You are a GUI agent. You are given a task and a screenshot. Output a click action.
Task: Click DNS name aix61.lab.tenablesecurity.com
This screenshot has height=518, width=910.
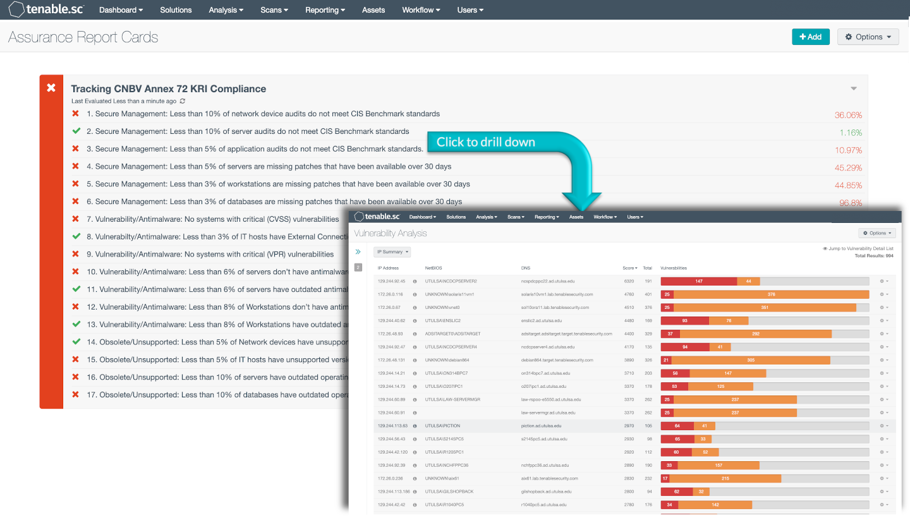549,478
